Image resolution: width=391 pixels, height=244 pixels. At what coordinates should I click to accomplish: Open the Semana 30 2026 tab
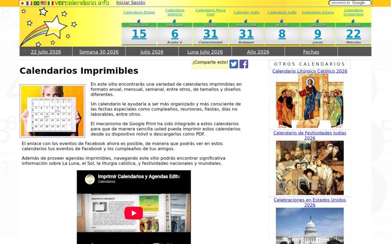(99, 52)
